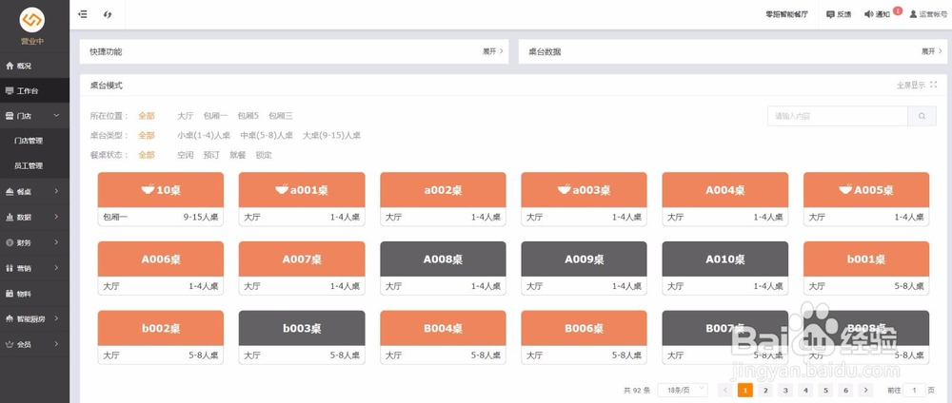Screen dimensions: 952x403
Task: Open table card A008桌
Action: coord(443,258)
